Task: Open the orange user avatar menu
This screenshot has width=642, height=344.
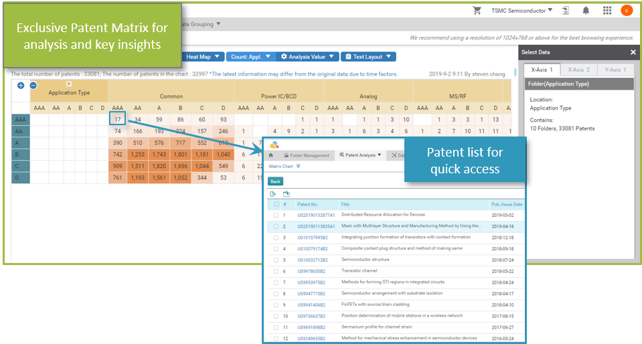Action: pos(627,10)
